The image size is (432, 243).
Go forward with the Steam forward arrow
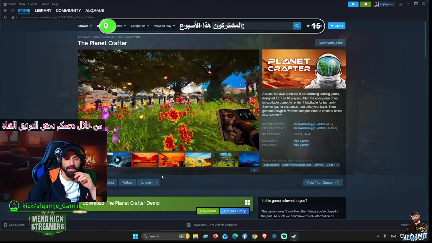pos(12,11)
